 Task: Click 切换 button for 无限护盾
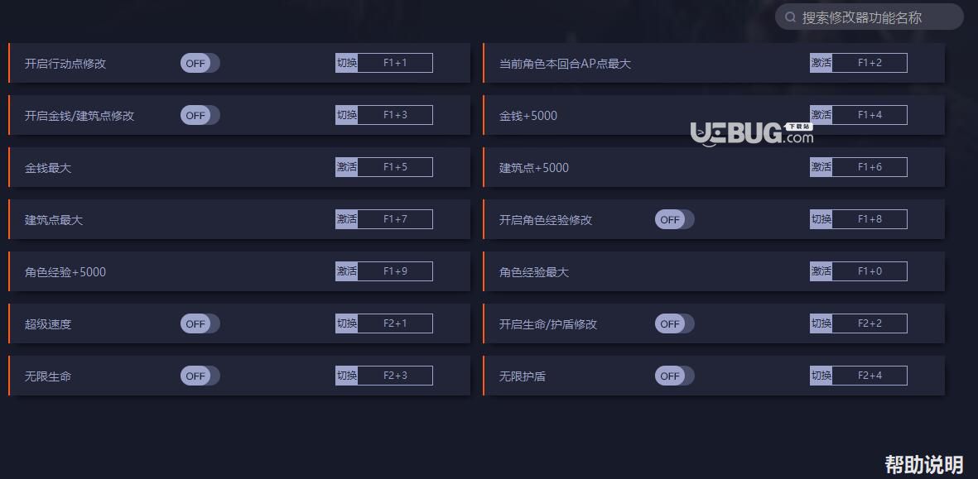[821, 376]
